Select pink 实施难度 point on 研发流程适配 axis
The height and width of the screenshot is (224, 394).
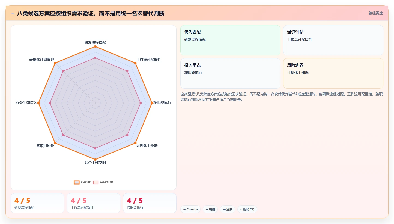pyautogui.click(x=95, y=58)
